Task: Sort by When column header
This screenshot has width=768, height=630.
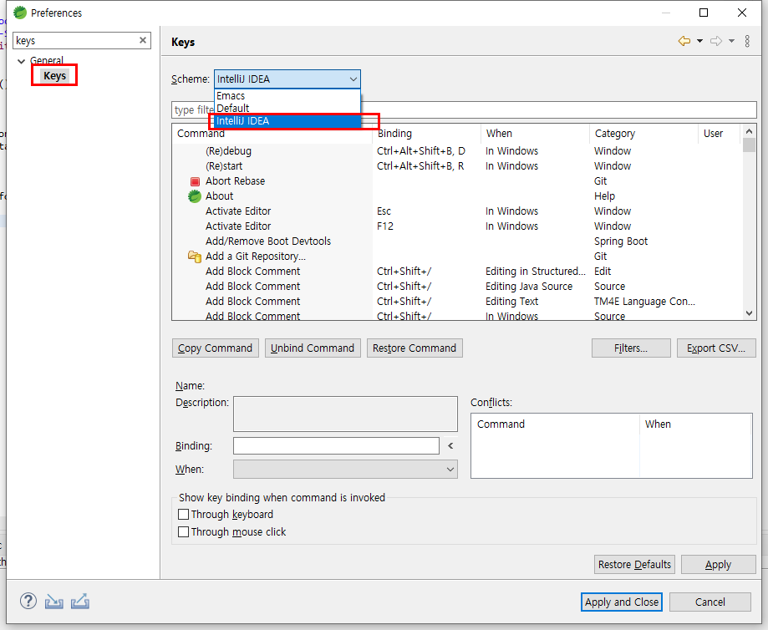Action: coord(536,133)
